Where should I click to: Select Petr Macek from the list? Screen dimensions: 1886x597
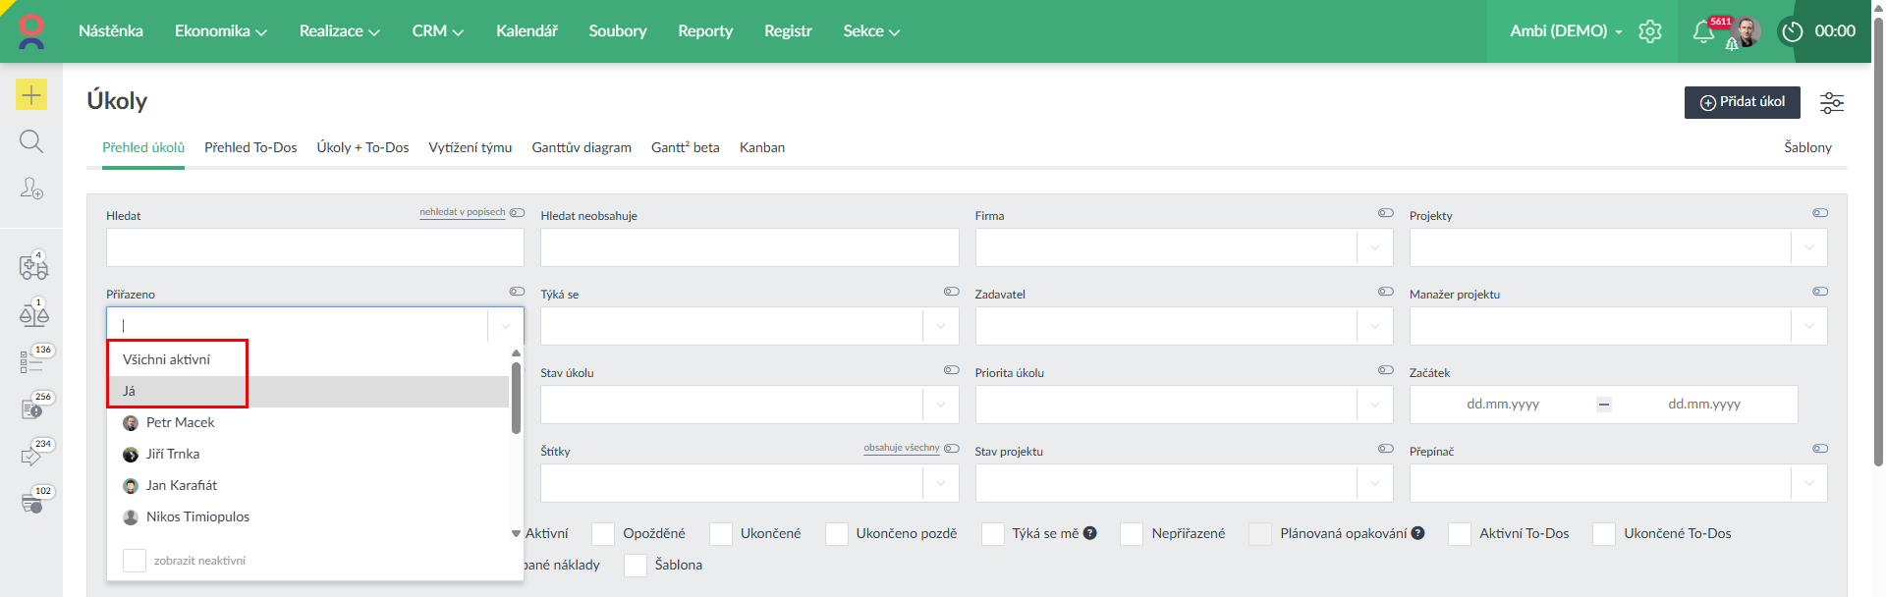pos(180,422)
